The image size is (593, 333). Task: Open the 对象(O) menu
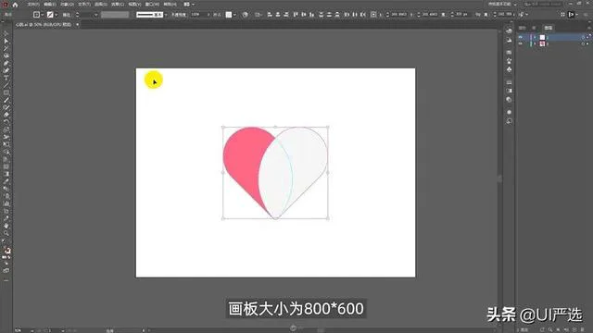click(x=67, y=5)
